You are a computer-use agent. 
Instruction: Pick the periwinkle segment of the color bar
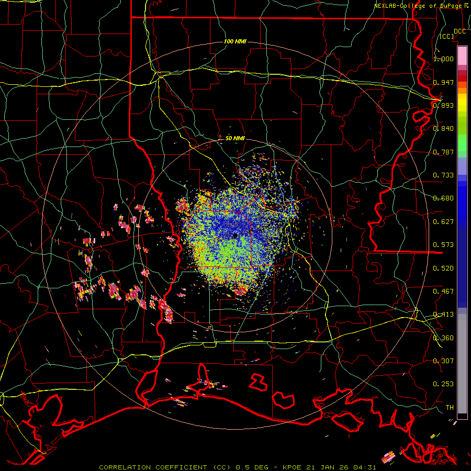pos(462,166)
